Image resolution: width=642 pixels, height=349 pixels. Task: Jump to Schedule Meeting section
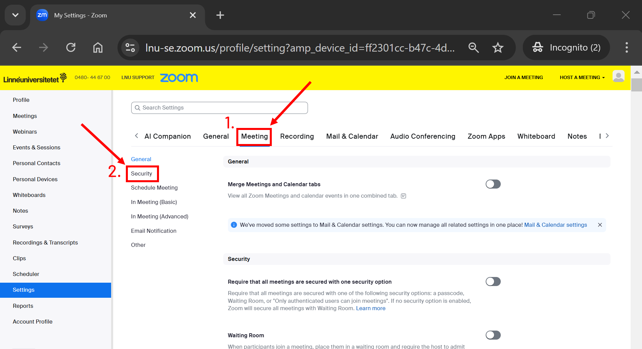point(154,188)
